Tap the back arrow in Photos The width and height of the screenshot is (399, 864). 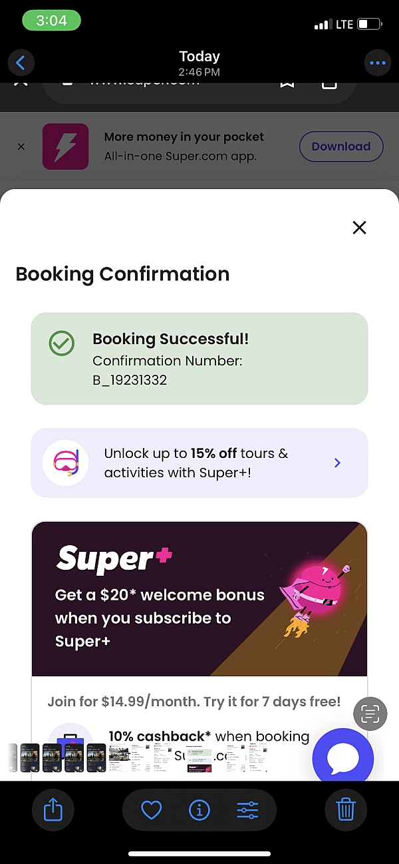point(21,63)
